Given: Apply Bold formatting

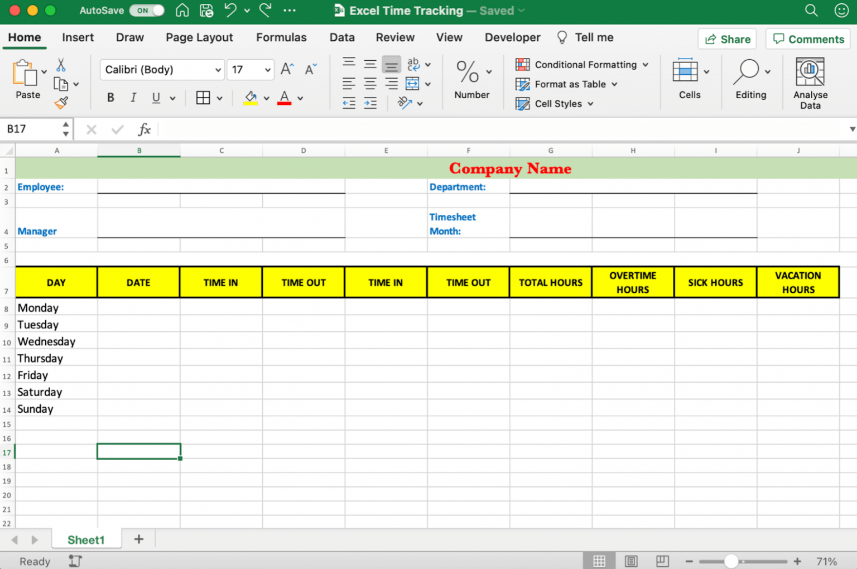Looking at the screenshot, I should tap(110, 98).
